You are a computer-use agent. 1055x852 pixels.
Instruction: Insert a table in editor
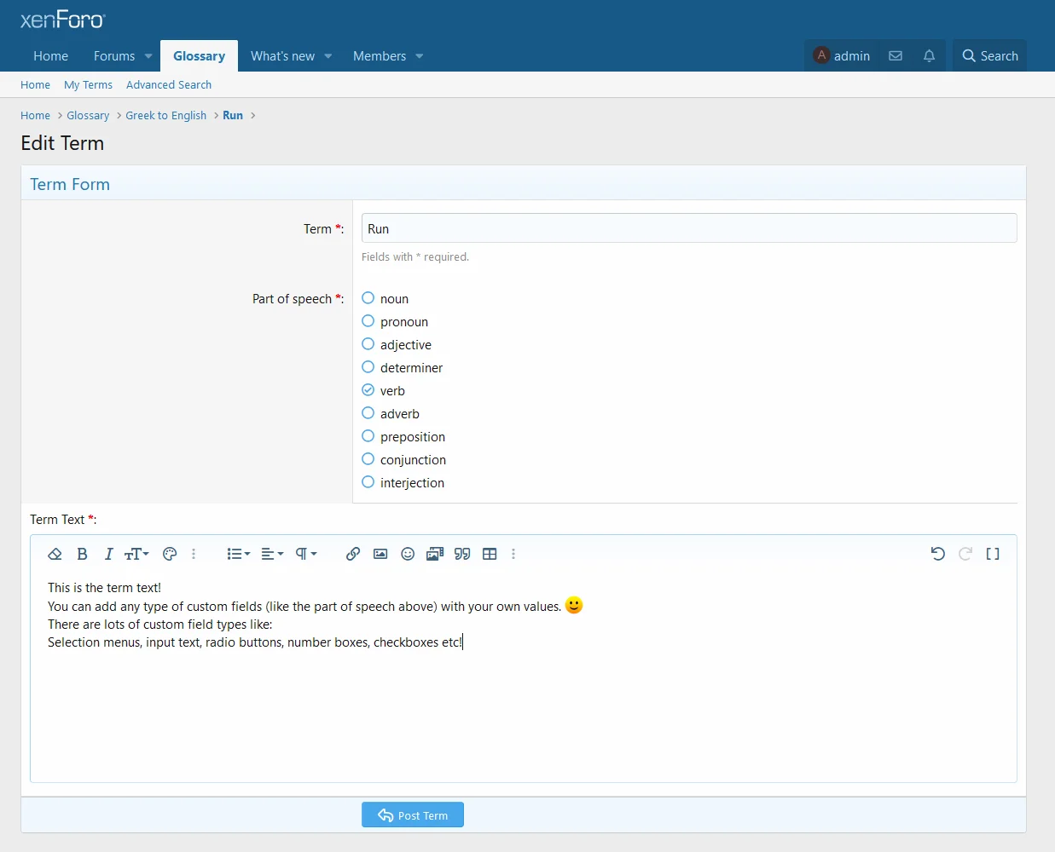coord(490,554)
